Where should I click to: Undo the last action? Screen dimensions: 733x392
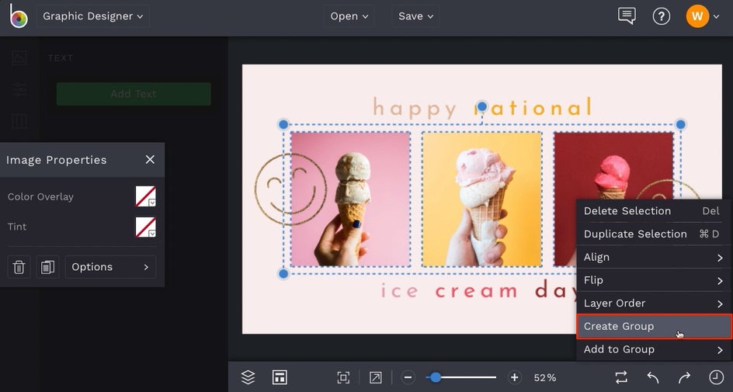[652, 377]
